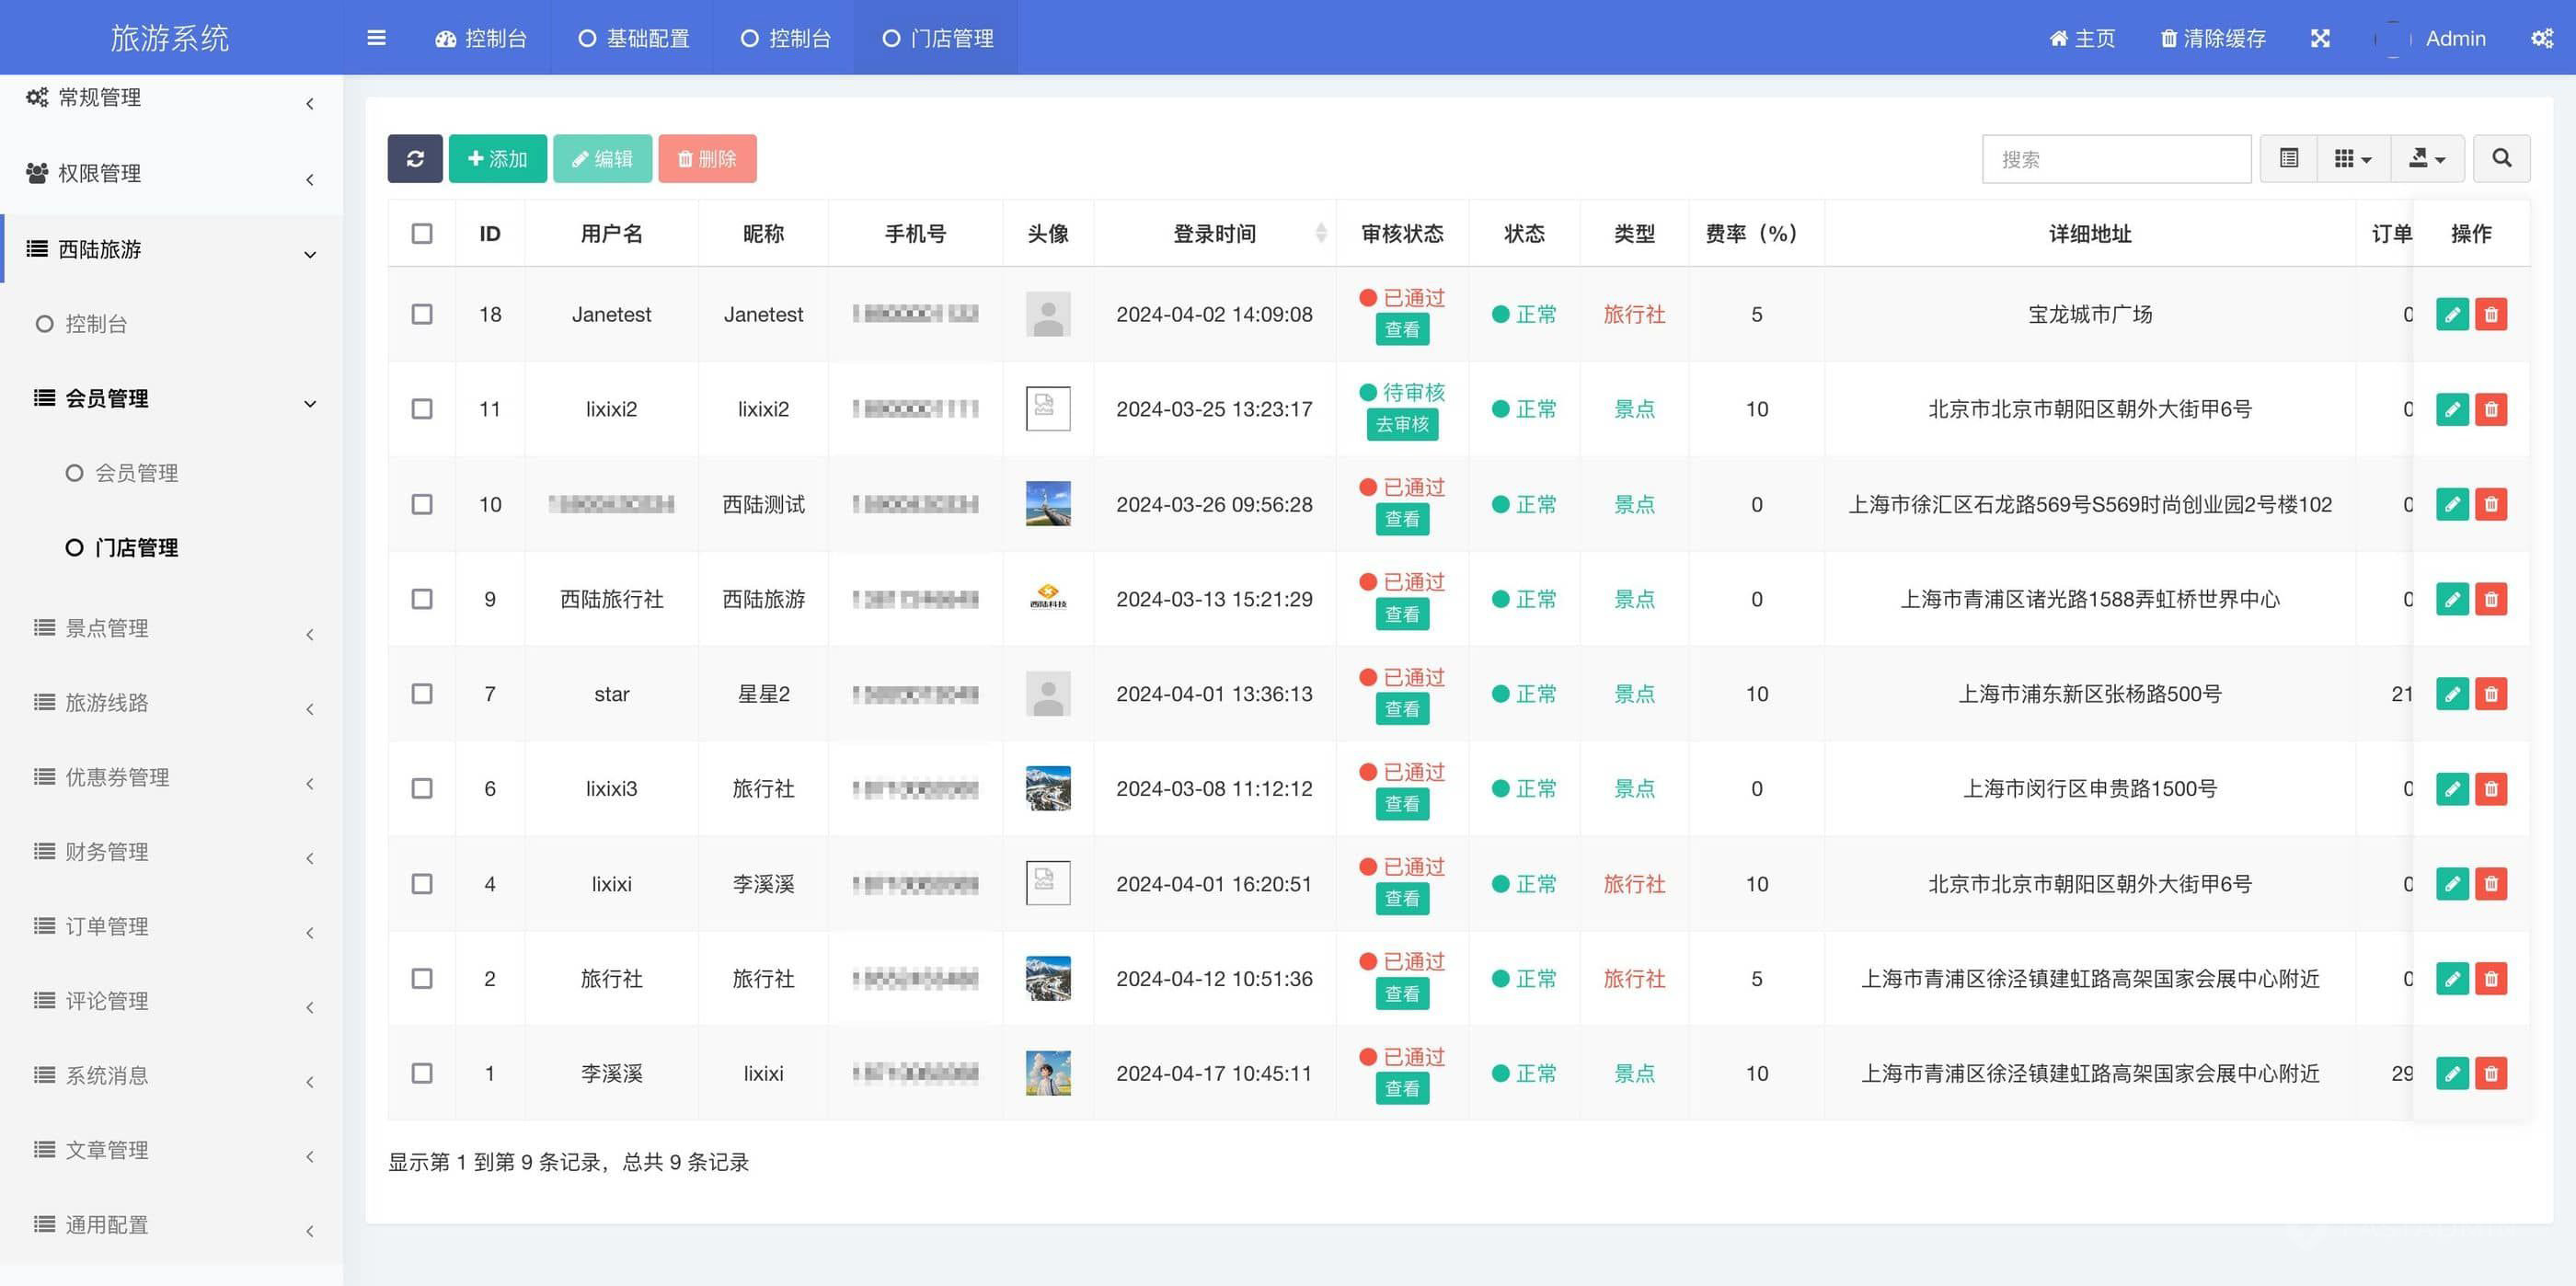
Task: Click the search magnifier icon button
Action: pos(2501,158)
